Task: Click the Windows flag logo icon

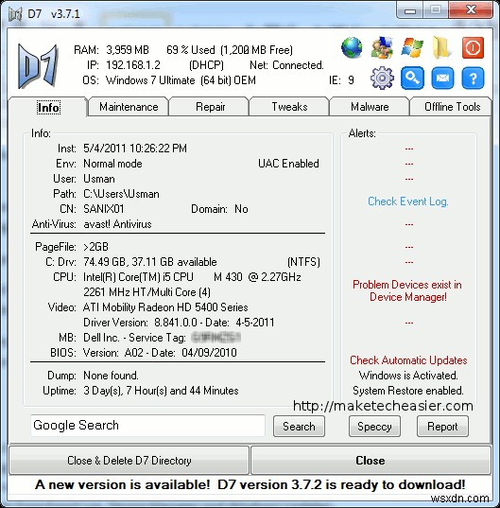Action: pos(412,47)
